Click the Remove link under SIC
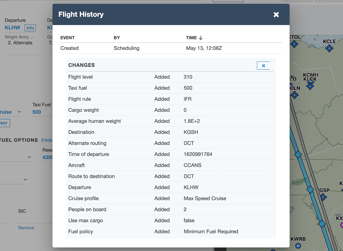 pos(26,228)
